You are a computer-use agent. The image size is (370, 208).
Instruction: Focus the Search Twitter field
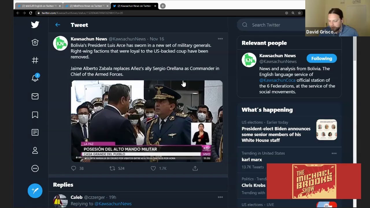click(271, 25)
